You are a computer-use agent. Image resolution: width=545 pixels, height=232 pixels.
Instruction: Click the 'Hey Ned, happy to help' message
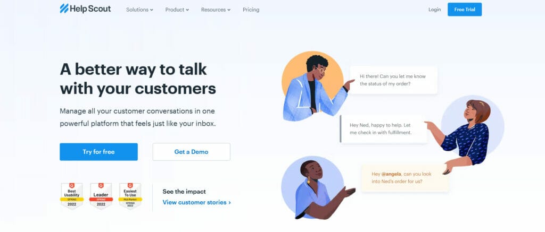[x=383, y=129]
